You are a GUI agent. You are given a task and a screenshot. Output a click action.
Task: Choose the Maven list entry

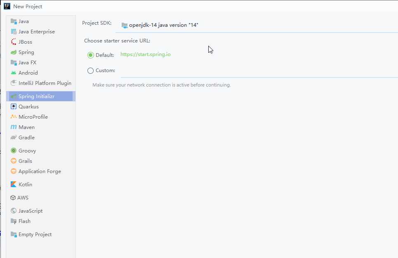pos(41,127)
